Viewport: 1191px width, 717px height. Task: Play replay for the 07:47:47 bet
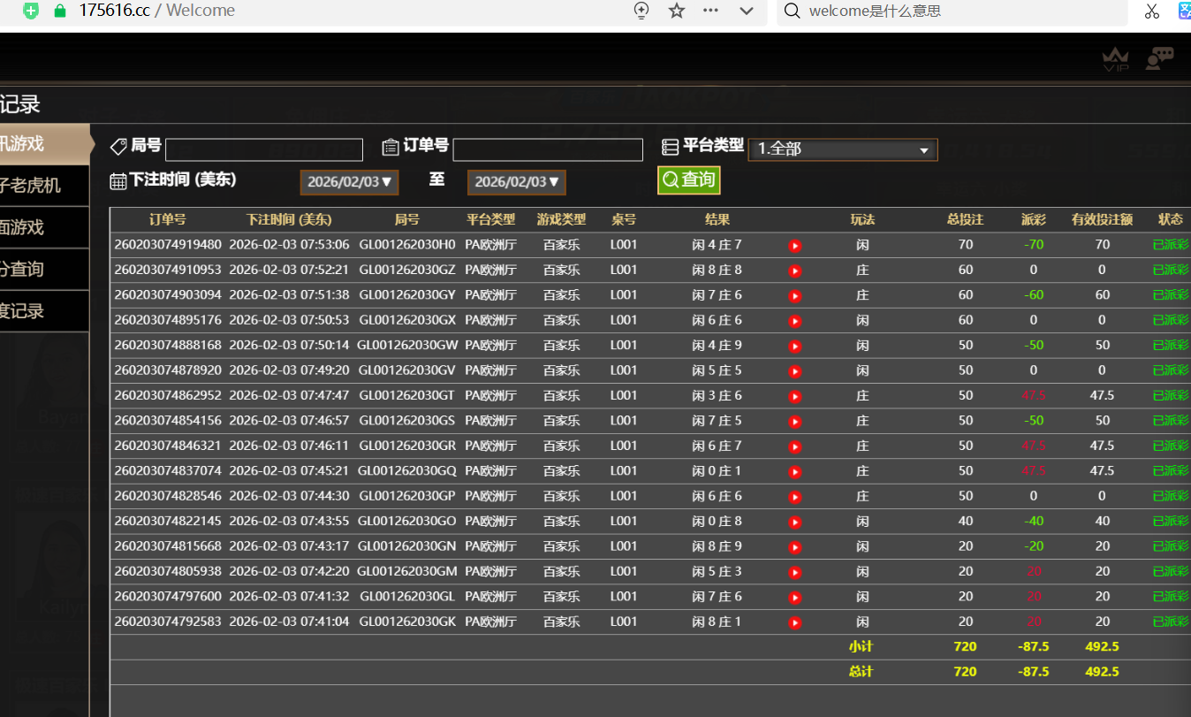(x=794, y=396)
